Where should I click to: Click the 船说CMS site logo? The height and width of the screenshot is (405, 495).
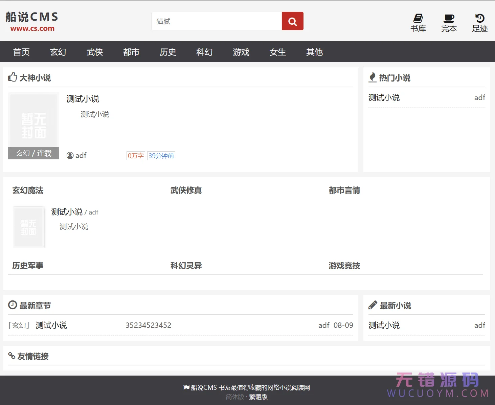point(32,21)
